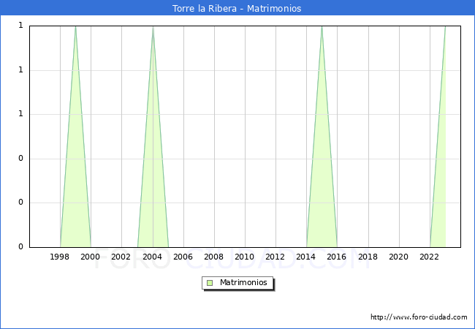Image resolution: width=475 pixels, height=329 pixels.
Task: Click the 1998 x-axis year label
Action: pos(60,257)
